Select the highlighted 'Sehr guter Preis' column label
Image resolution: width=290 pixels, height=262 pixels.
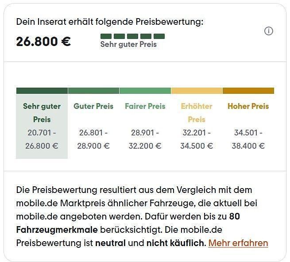[42, 112]
